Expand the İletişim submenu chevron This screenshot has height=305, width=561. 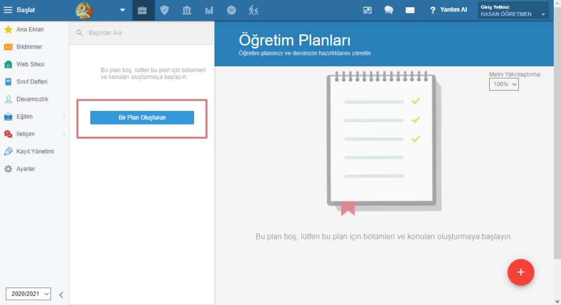pyautogui.click(x=64, y=134)
